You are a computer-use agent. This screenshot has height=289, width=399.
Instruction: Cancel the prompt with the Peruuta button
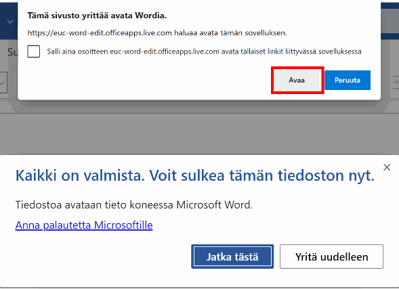[348, 80]
